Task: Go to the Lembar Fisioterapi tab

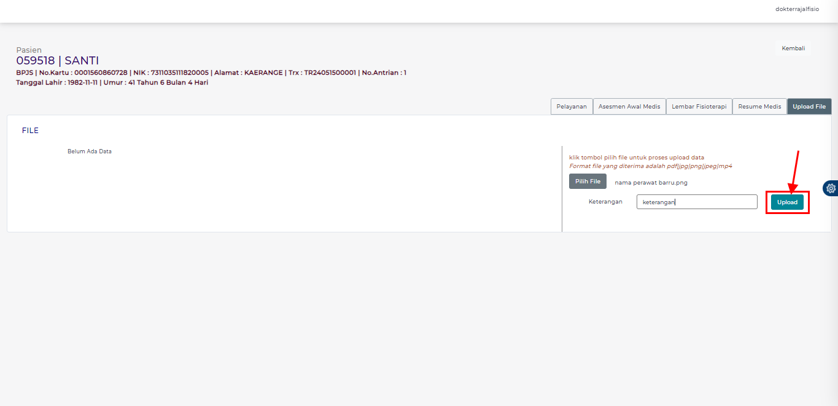Action: [x=699, y=107]
